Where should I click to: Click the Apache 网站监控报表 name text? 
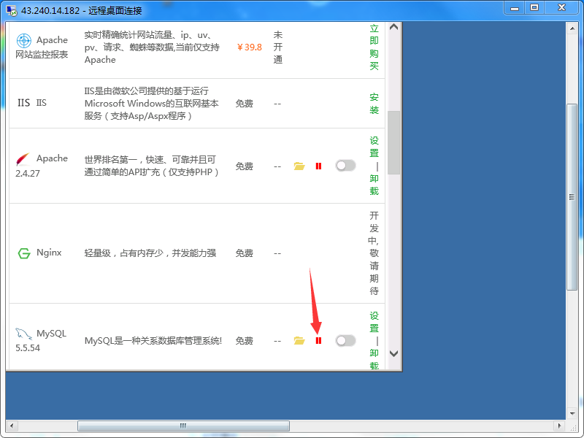coord(42,47)
